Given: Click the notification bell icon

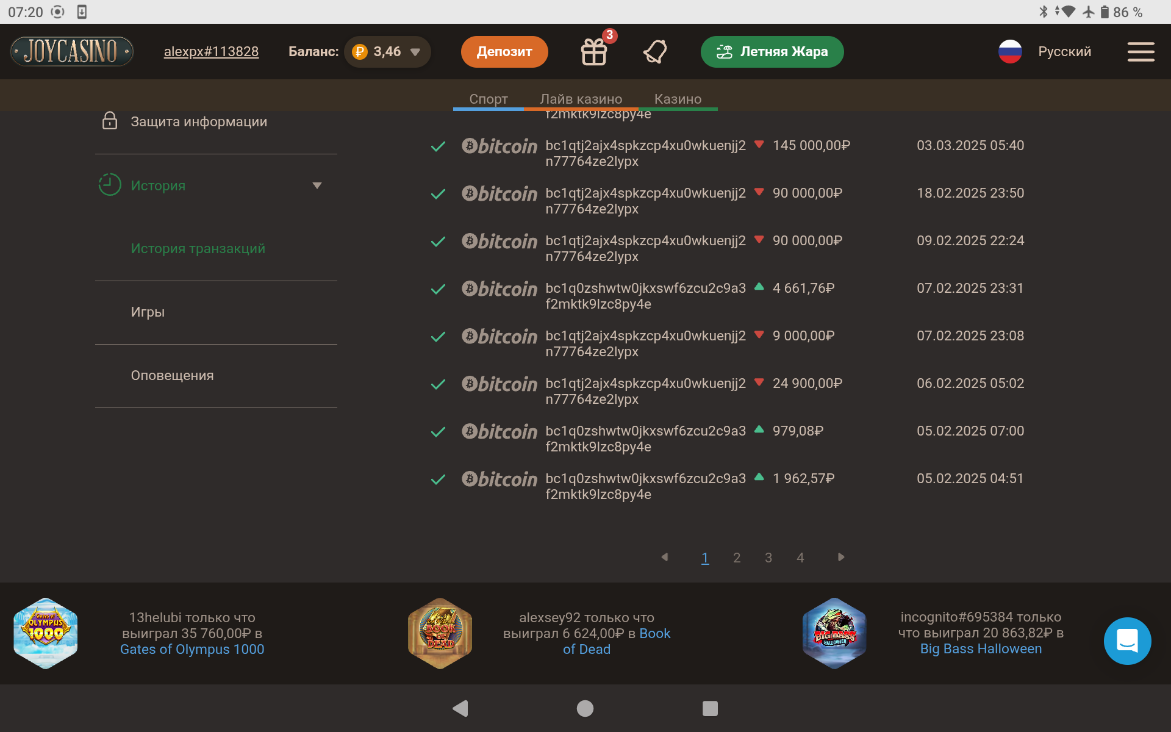Looking at the screenshot, I should pyautogui.click(x=655, y=52).
